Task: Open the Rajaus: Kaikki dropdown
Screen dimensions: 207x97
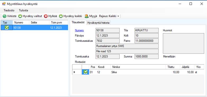Action: (x=109, y=16)
